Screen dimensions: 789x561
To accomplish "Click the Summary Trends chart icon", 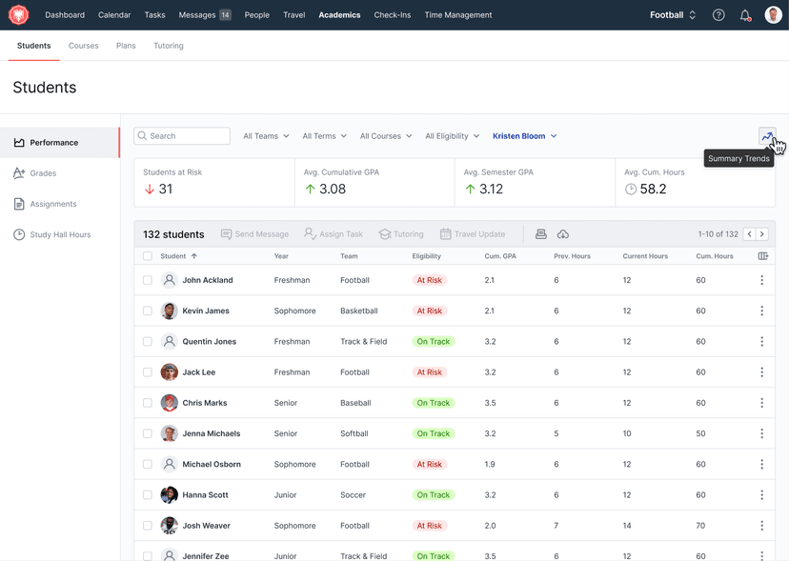I will (x=767, y=136).
